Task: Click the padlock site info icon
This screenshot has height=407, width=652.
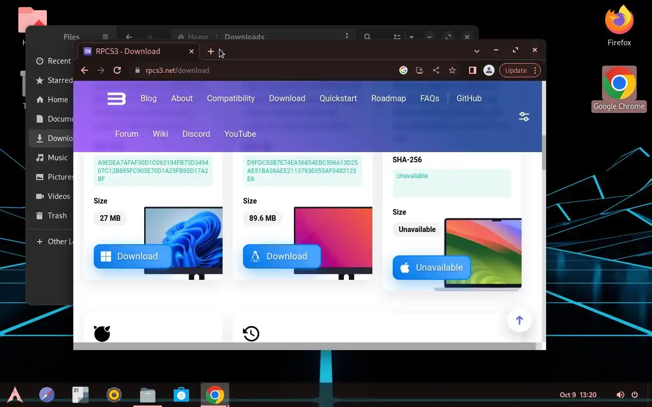Action: pyautogui.click(x=137, y=70)
